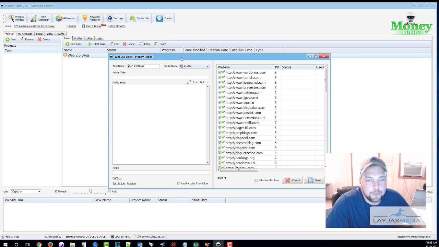Rename the selected project
Viewport: 439px width, 247px height.
(27, 39)
